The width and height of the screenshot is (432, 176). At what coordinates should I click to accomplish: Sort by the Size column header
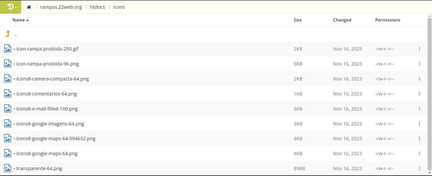(x=298, y=20)
